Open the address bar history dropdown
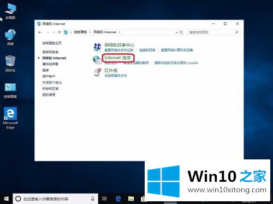273x204 pixels. point(176,32)
